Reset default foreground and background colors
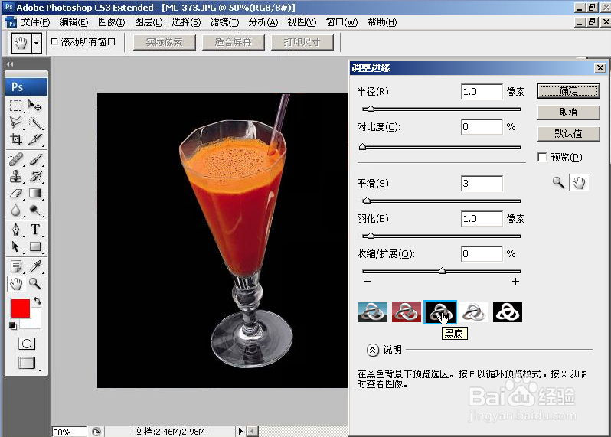The height and width of the screenshot is (437, 611). click(12, 325)
